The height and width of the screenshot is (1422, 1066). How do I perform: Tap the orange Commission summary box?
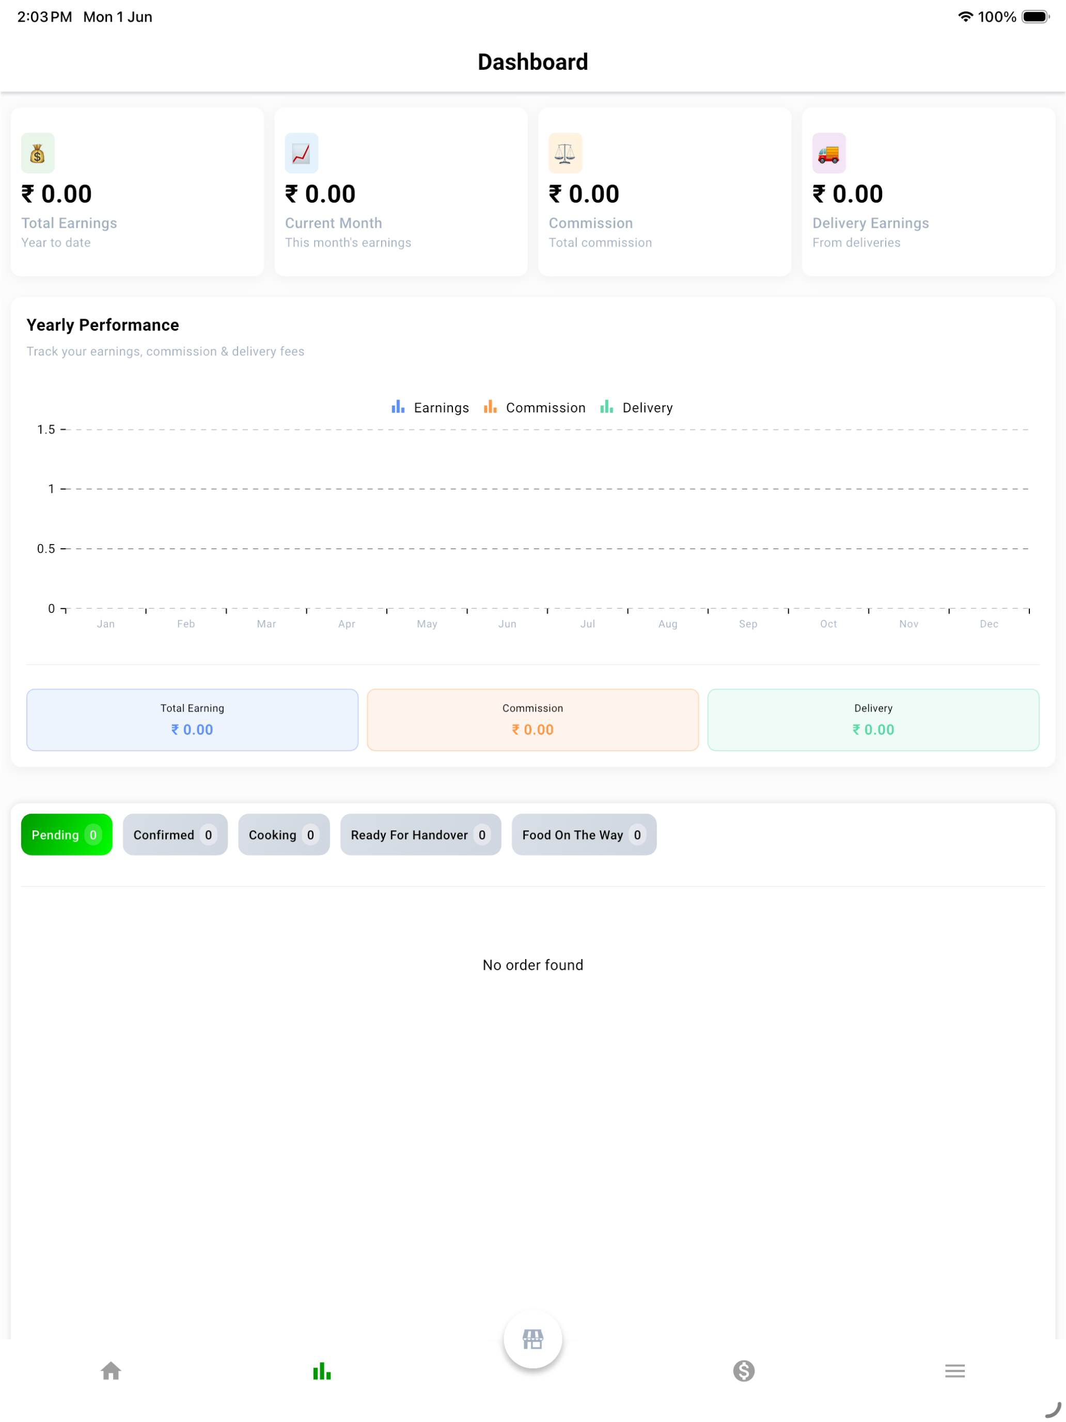[532, 720]
